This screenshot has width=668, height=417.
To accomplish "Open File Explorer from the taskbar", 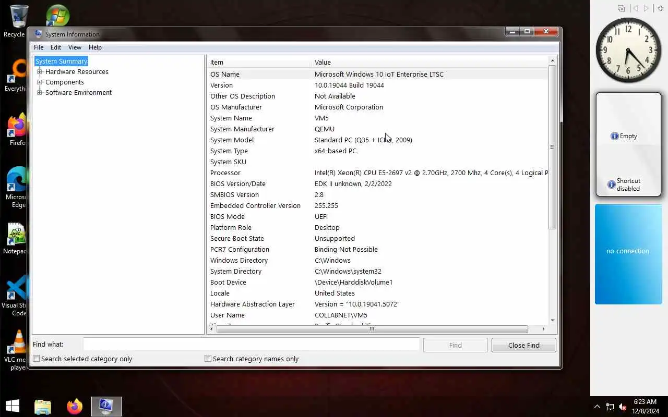I will [43, 407].
